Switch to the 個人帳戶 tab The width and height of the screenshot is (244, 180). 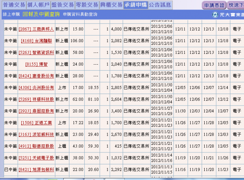tap(38, 5)
